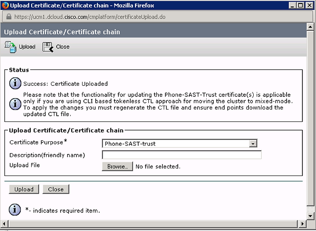Click the info icon beside Success message

15,83
